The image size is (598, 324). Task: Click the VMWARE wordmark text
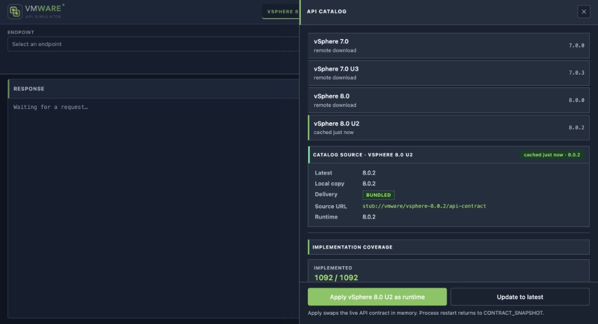point(43,8)
